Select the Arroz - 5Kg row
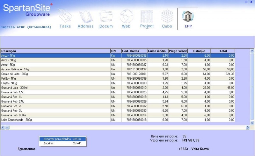255x156 pixels. click(118, 65)
